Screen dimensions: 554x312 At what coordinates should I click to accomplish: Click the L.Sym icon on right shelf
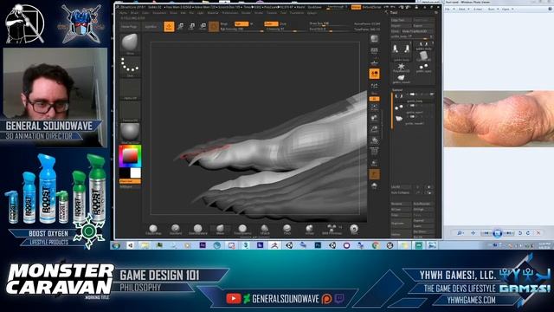pyautogui.click(x=374, y=86)
